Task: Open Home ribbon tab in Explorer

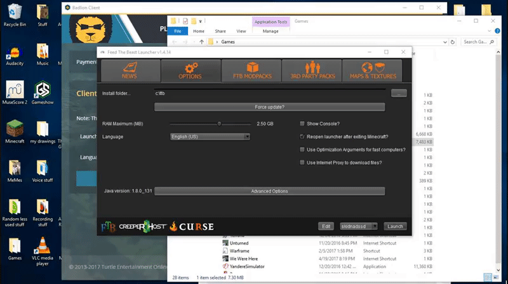Action: coord(199,31)
